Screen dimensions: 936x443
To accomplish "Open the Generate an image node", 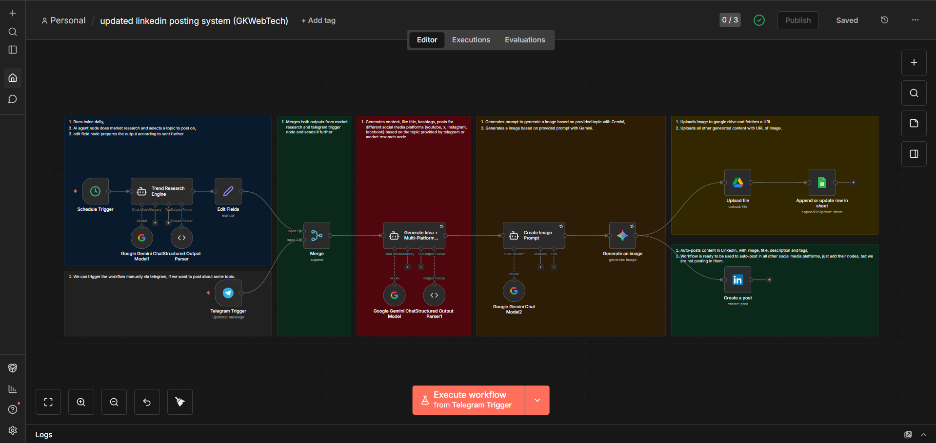I will (x=622, y=235).
